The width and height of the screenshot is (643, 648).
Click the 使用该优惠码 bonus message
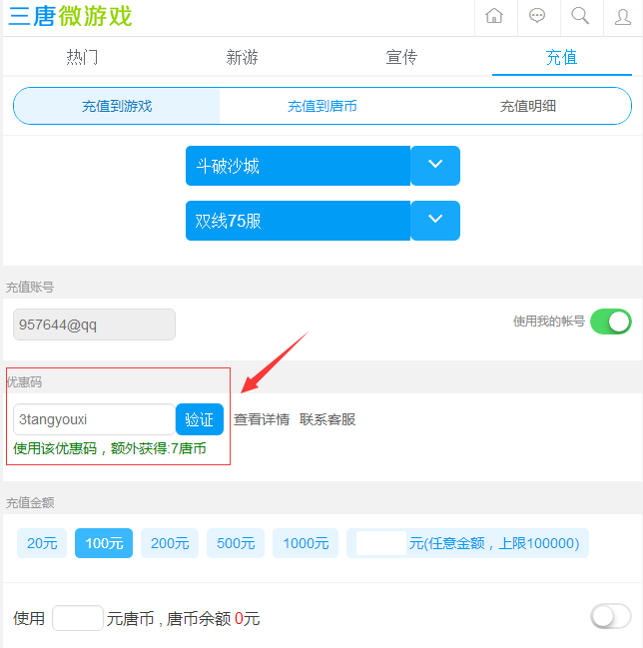click(110, 448)
